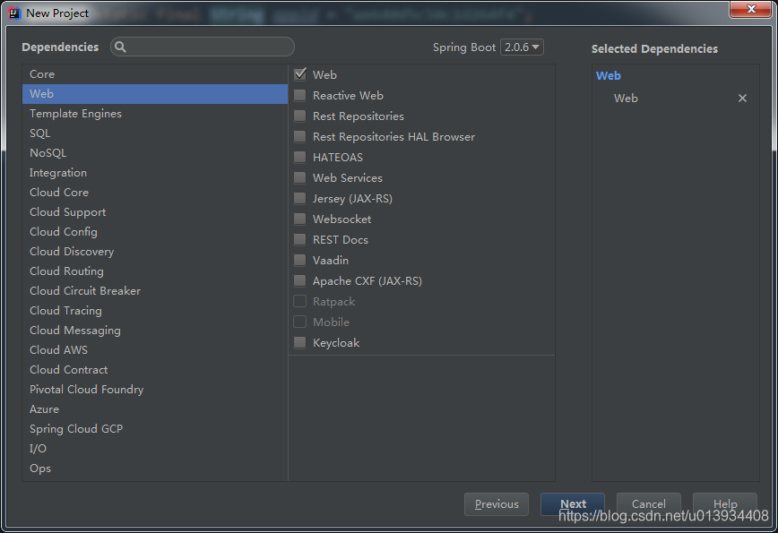Select Cloud Config category
The height and width of the screenshot is (533, 778).
[155, 231]
